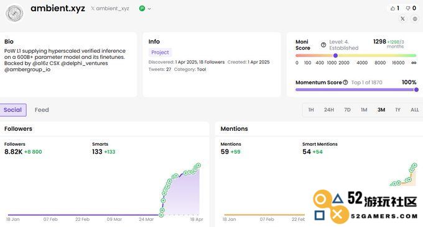Click the '18 Jan' label on Followers chart
423x227 pixels.
click(x=12, y=220)
